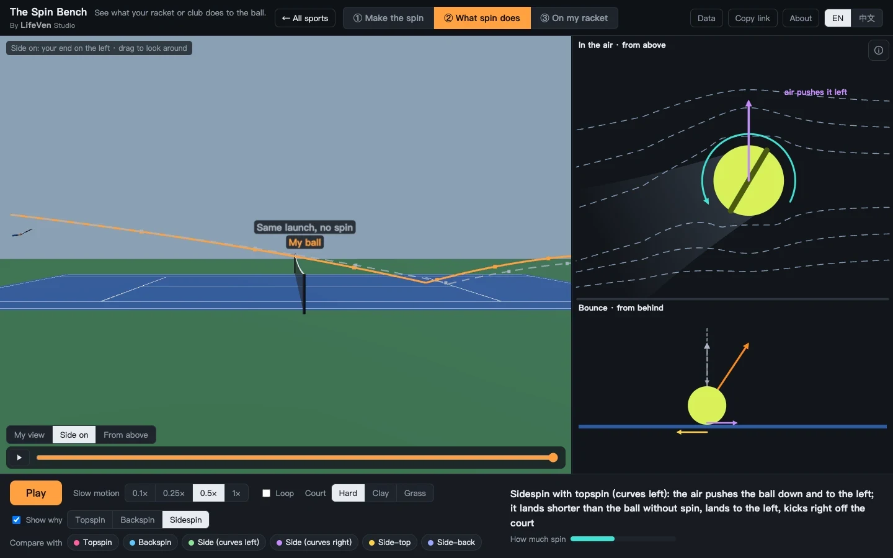The width and height of the screenshot is (893, 558).
Task: Uncheck the Show why checkbox
Action: 17,520
